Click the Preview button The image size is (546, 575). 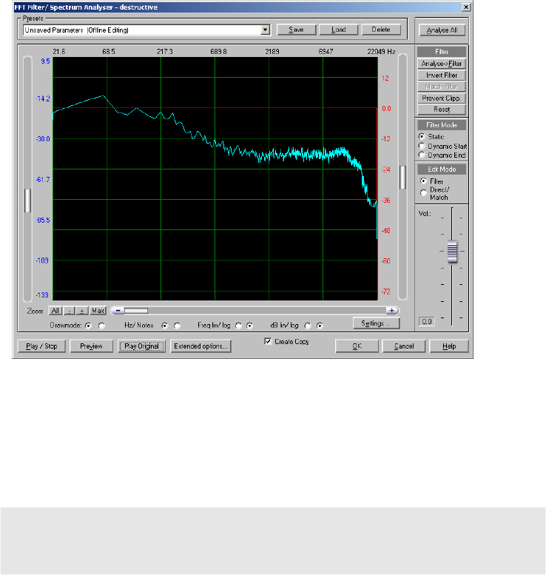91,346
